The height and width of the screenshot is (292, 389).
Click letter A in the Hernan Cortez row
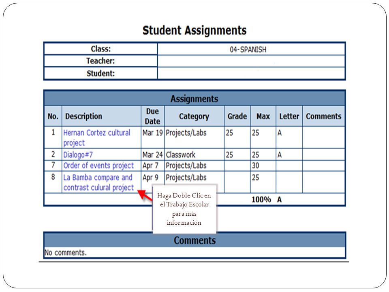point(280,133)
